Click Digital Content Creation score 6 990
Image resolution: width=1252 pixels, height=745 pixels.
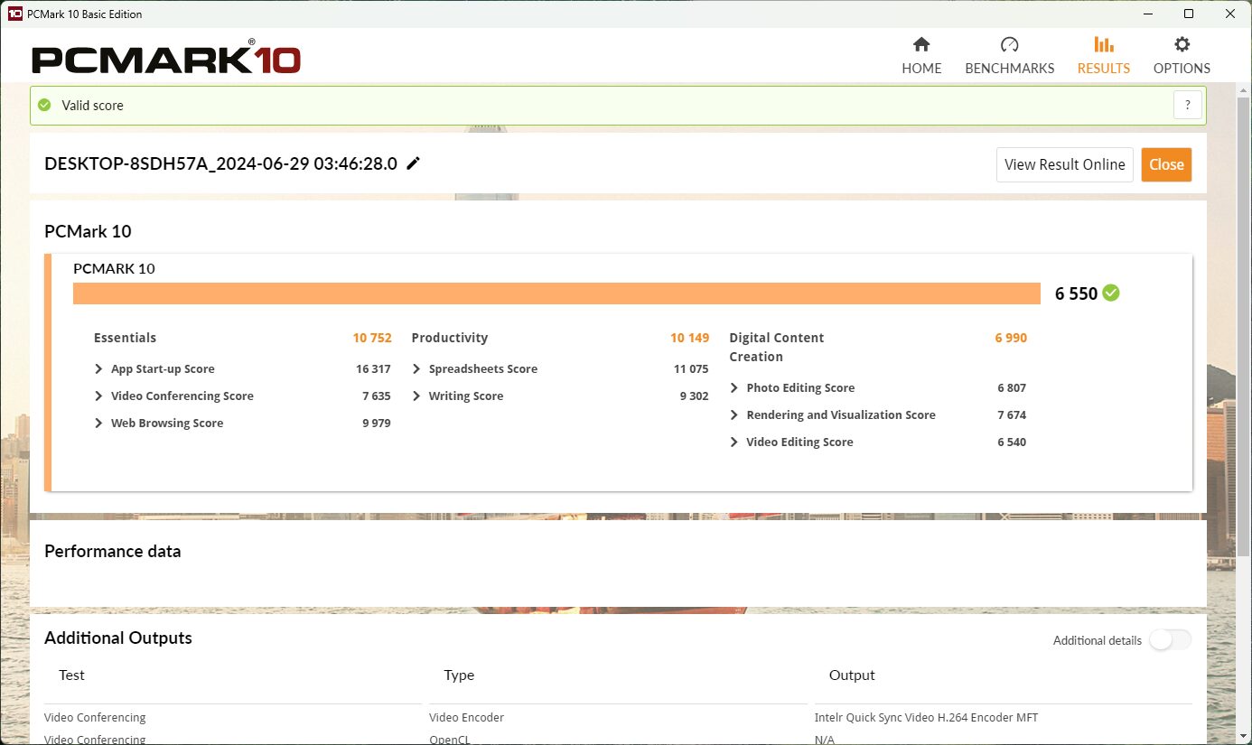coord(1011,338)
